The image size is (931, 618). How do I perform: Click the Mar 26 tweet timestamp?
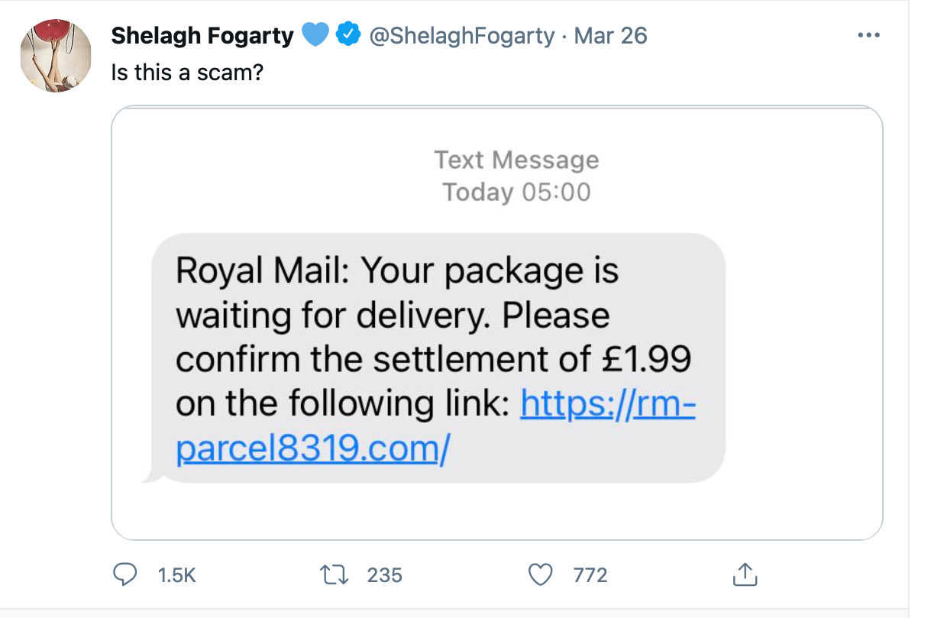[x=610, y=35]
